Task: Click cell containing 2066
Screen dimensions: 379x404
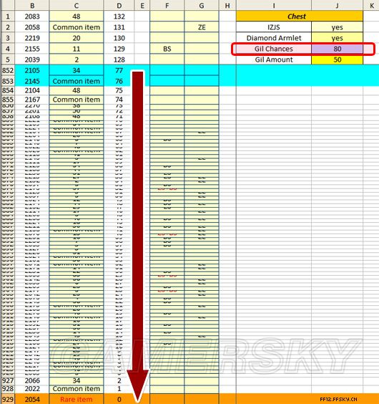Action: point(32,380)
